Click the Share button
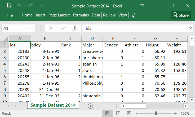 coord(180,15)
